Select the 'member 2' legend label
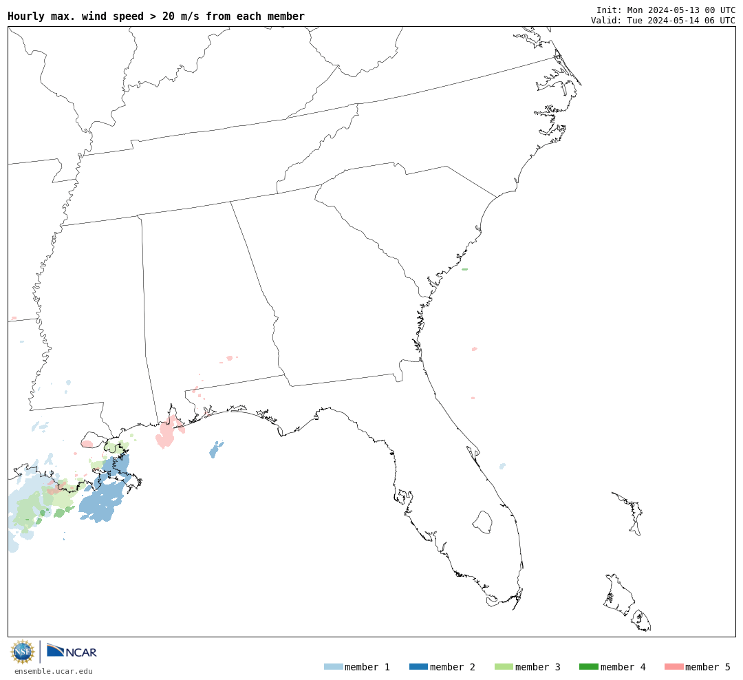The width and height of the screenshot is (743, 680). (x=453, y=667)
